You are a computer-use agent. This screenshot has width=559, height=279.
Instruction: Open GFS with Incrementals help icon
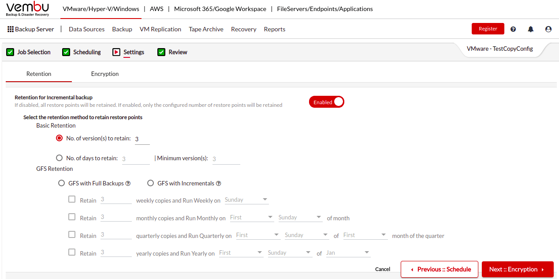click(218, 183)
